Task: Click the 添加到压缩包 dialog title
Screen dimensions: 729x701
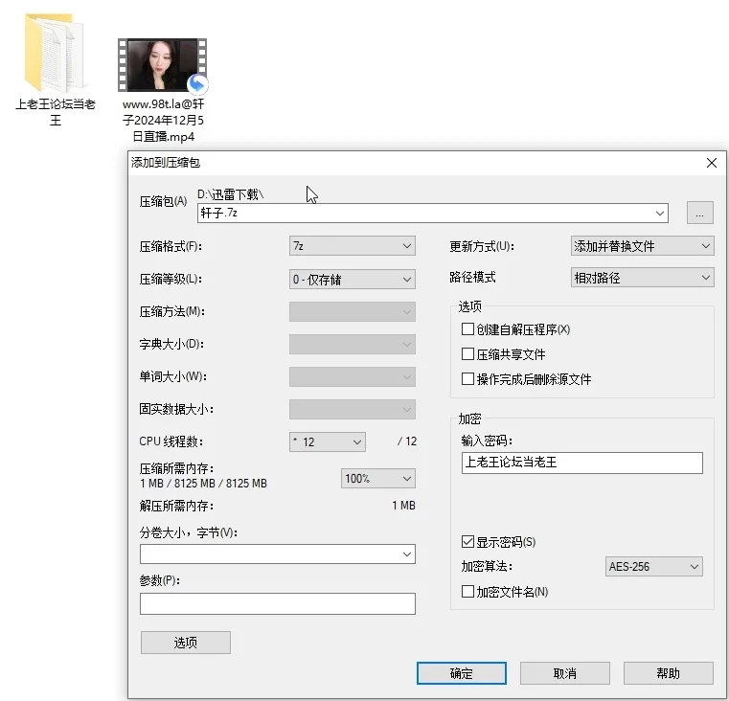Action: click(x=166, y=162)
